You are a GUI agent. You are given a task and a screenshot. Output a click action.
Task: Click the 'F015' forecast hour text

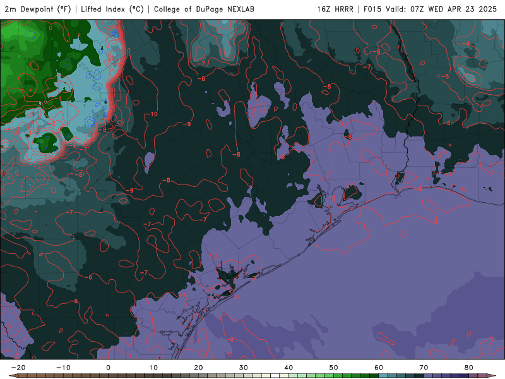[x=372, y=9]
